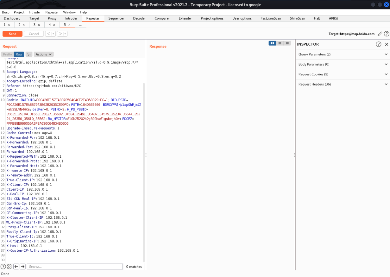This screenshot has width=390, height=277.
Task: Open search help icon at bottom
Action: [3, 267]
